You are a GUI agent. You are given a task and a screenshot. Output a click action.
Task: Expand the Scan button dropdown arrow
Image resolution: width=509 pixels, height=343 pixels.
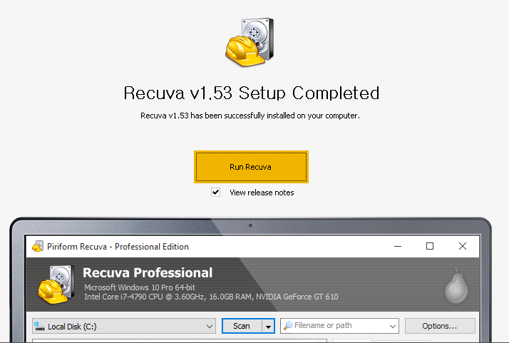pyautogui.click(x=268, y=326)
